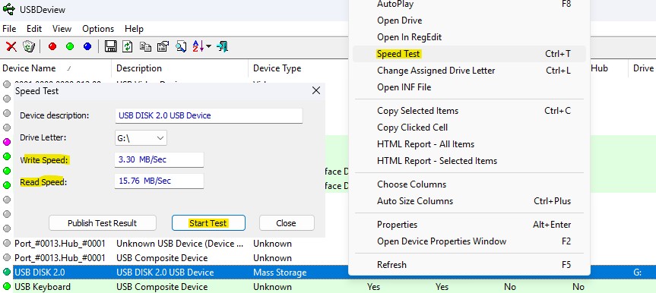Choose Open Drive from context menu
Viewport: 656px width, 293px height.
coord(469,20)
